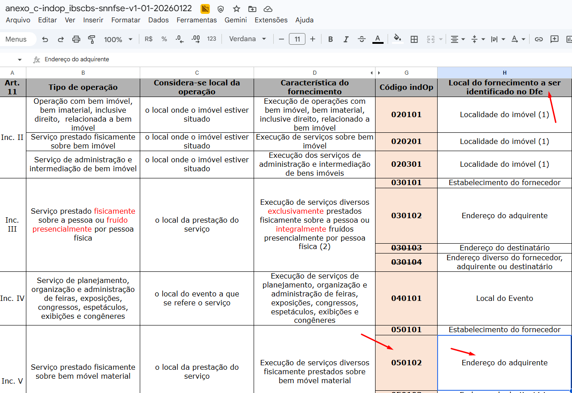The height and width of the screenshot is (393, 572).
Task: Click the merge cells icon
Action: (x=431, y=39)
